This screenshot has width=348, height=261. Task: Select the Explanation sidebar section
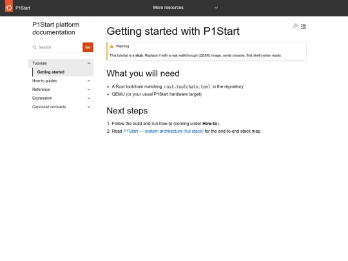42,98
